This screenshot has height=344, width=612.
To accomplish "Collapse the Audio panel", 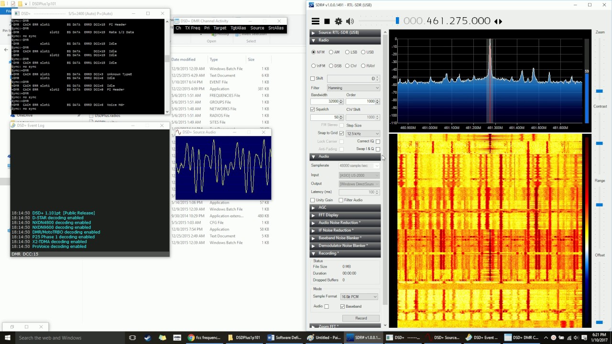I will tap(345, 156).
